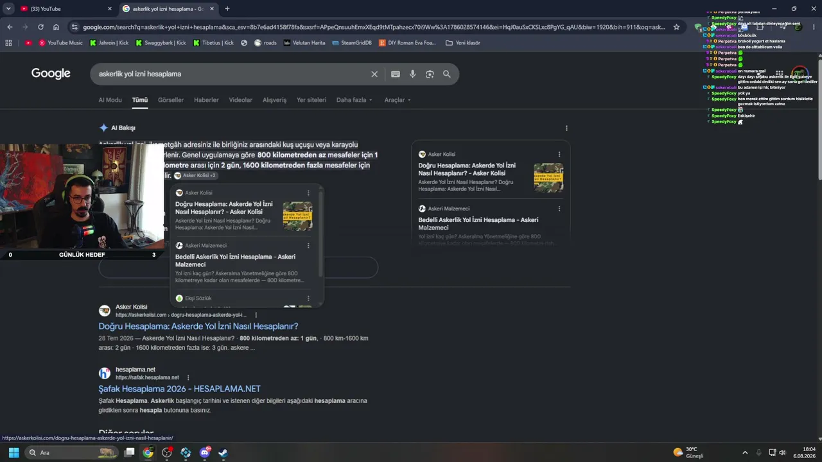
Task: Bookmark this page with the star
Action: point(676,27)
